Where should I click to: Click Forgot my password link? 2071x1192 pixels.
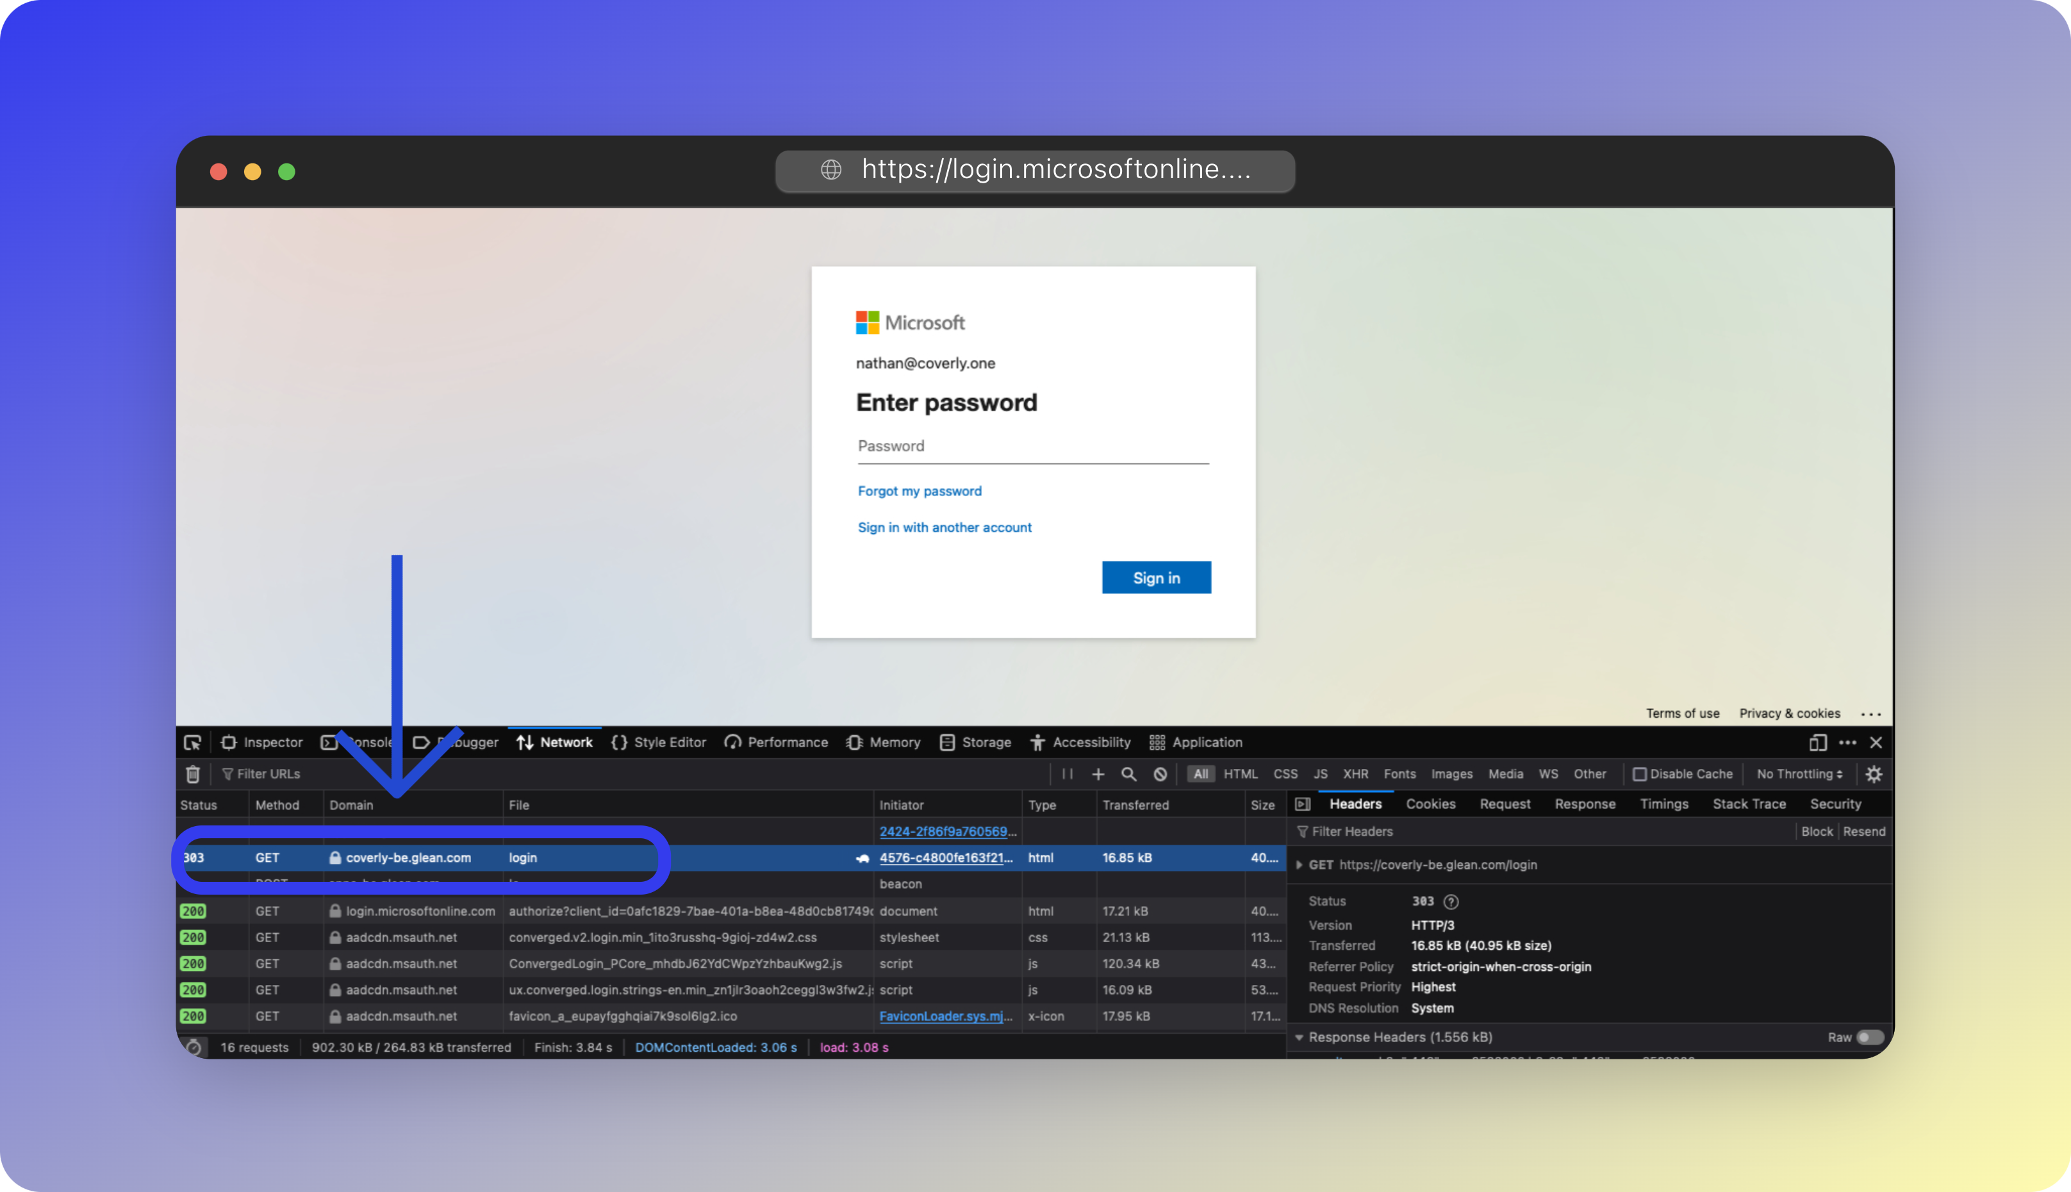point(920,491)
